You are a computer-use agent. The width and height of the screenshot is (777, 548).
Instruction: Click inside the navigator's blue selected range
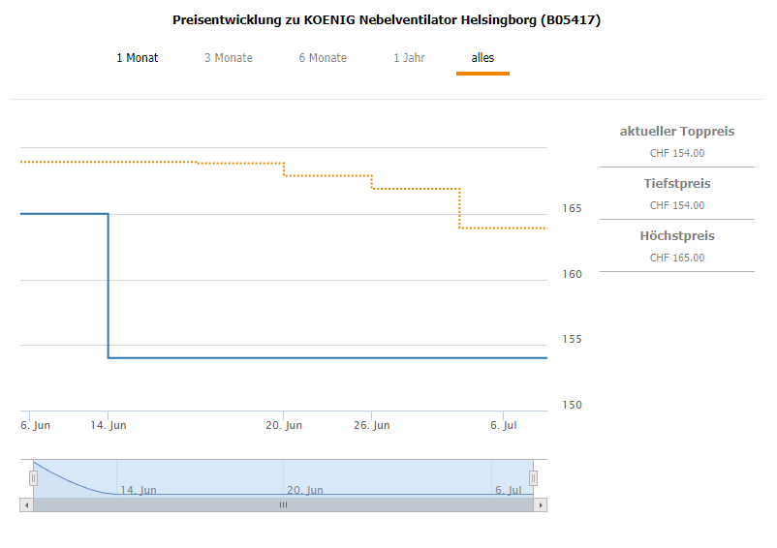tap(283, 478)
